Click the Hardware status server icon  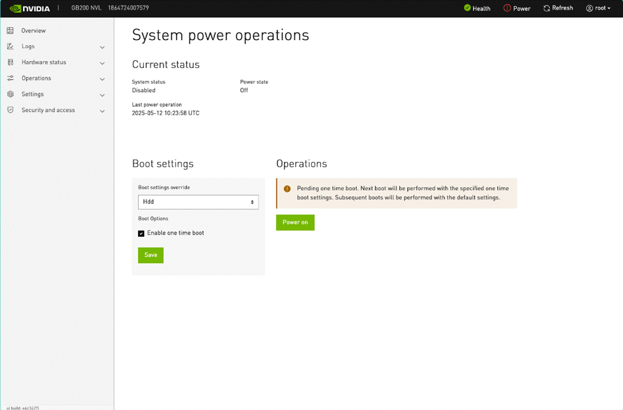click(10, 62)
